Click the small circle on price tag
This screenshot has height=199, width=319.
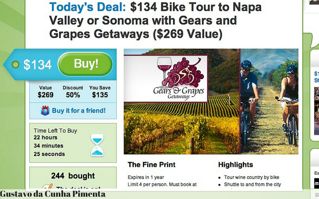click(15, 64)
